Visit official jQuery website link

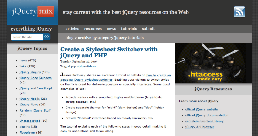pos(202,109)
